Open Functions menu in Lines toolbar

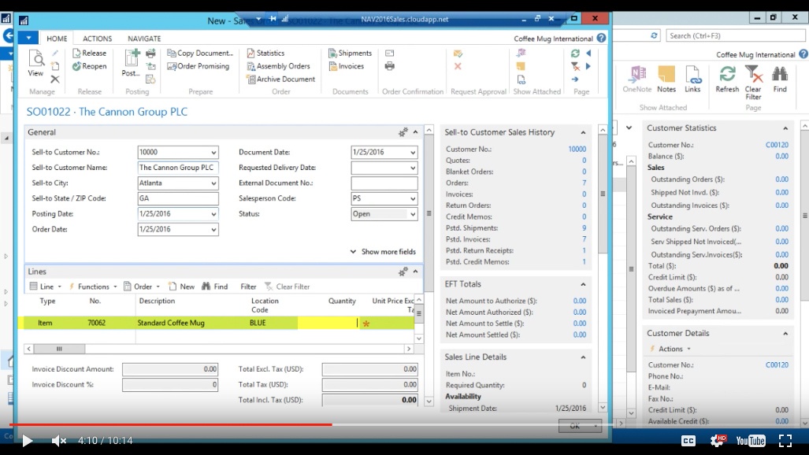pos(93,287)
